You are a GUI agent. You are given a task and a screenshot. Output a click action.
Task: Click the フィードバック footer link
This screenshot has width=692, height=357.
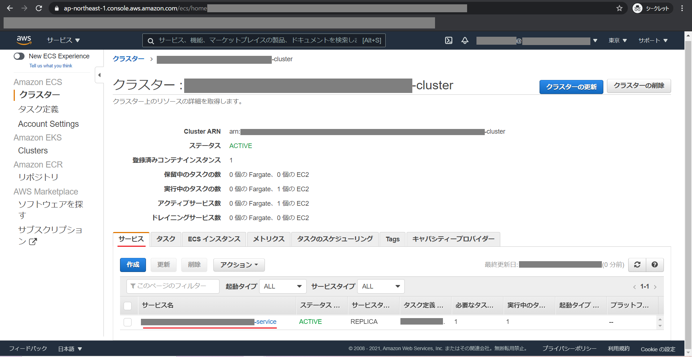(x=28, y=349)
